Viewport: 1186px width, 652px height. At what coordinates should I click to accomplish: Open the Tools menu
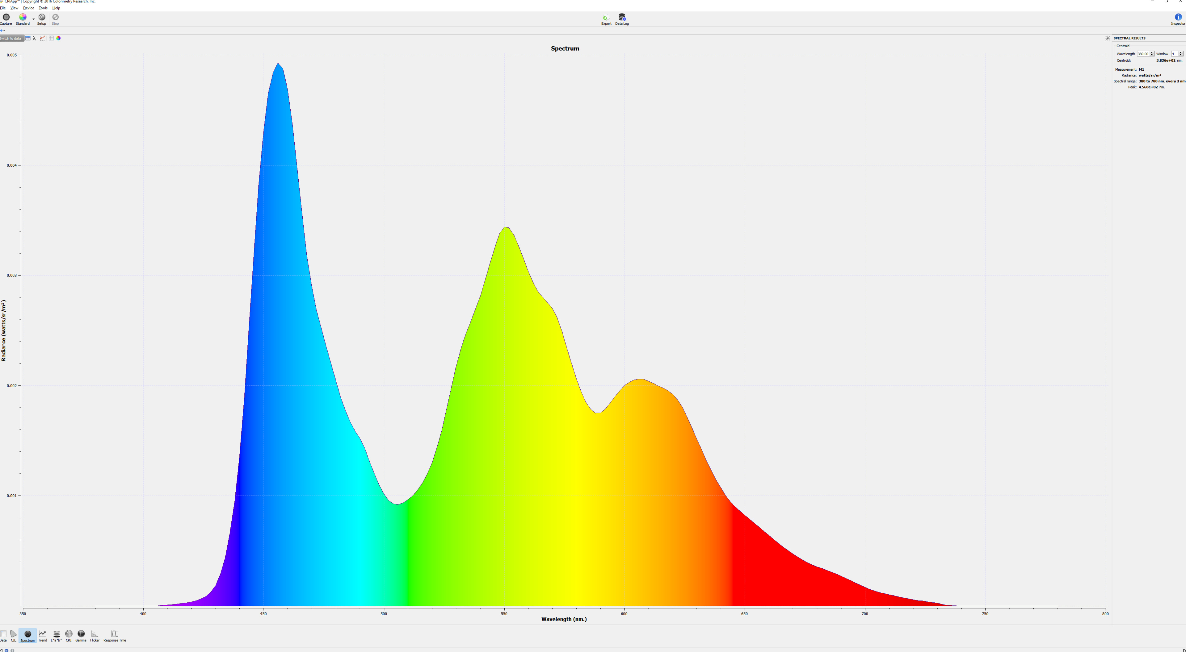[43, 8]
